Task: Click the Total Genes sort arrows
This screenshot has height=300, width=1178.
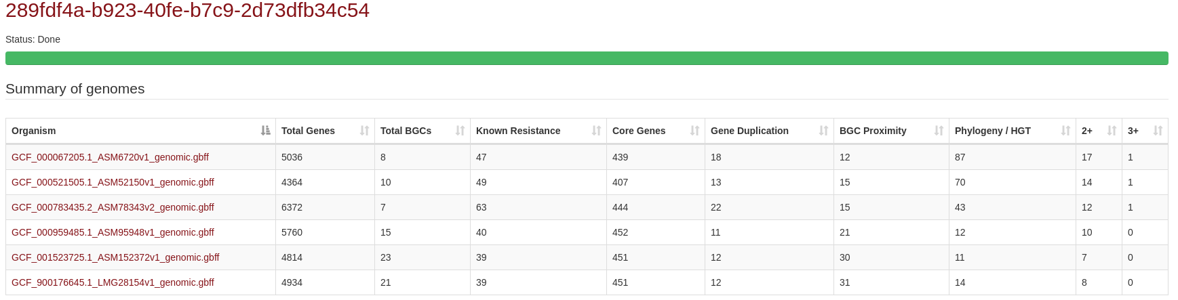Action: tap(365, 131)
